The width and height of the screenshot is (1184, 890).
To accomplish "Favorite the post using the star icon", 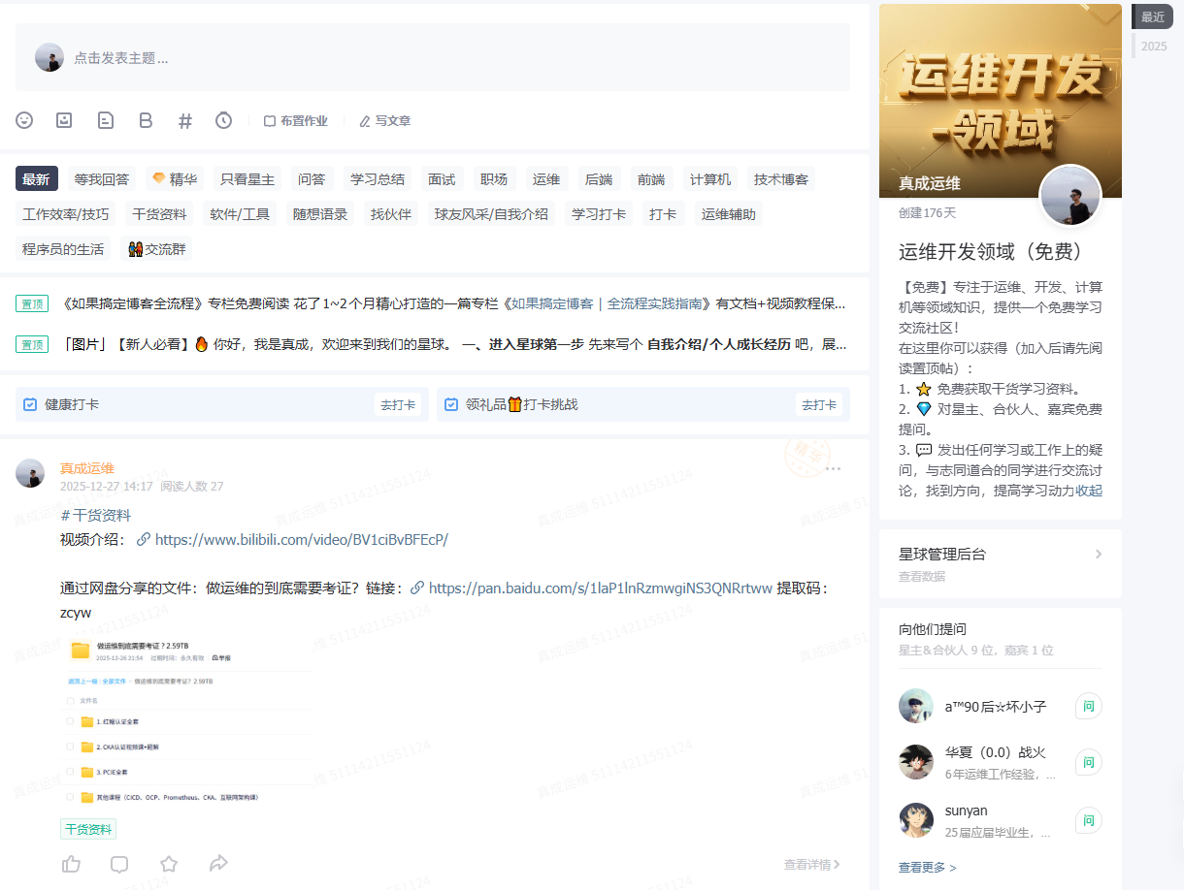I will (169, 863).
